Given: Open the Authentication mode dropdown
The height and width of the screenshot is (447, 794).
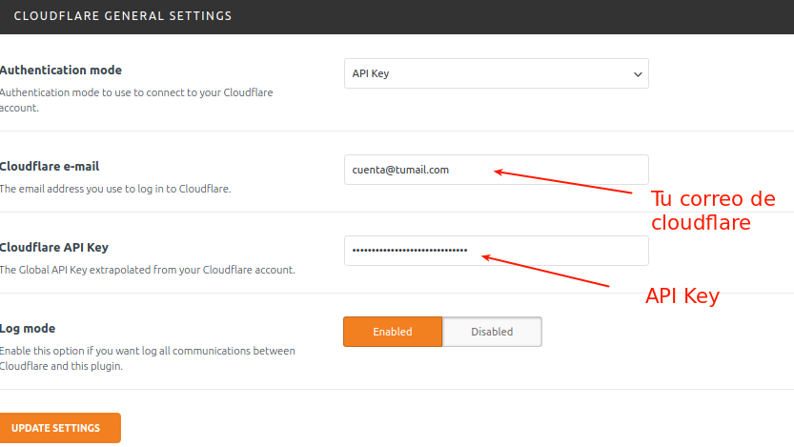Looking at the screenshot, I should tap(497, 73).
